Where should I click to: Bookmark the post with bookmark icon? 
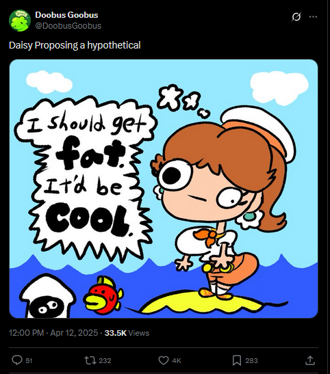[x=237, y=360]
